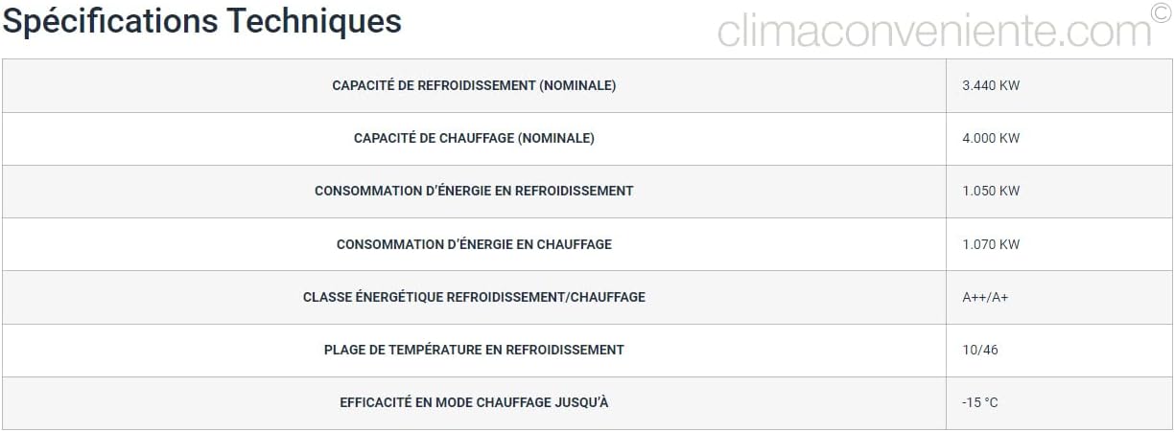Click the 1.050 KW value
This screenshot has width=1175, height=432.
pos(991,191)
